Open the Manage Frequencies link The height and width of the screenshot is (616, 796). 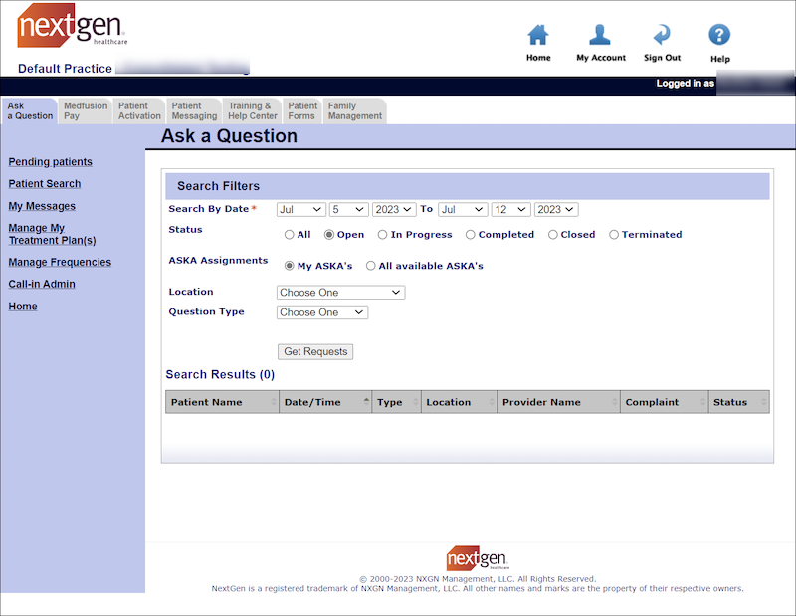point(60,262)
